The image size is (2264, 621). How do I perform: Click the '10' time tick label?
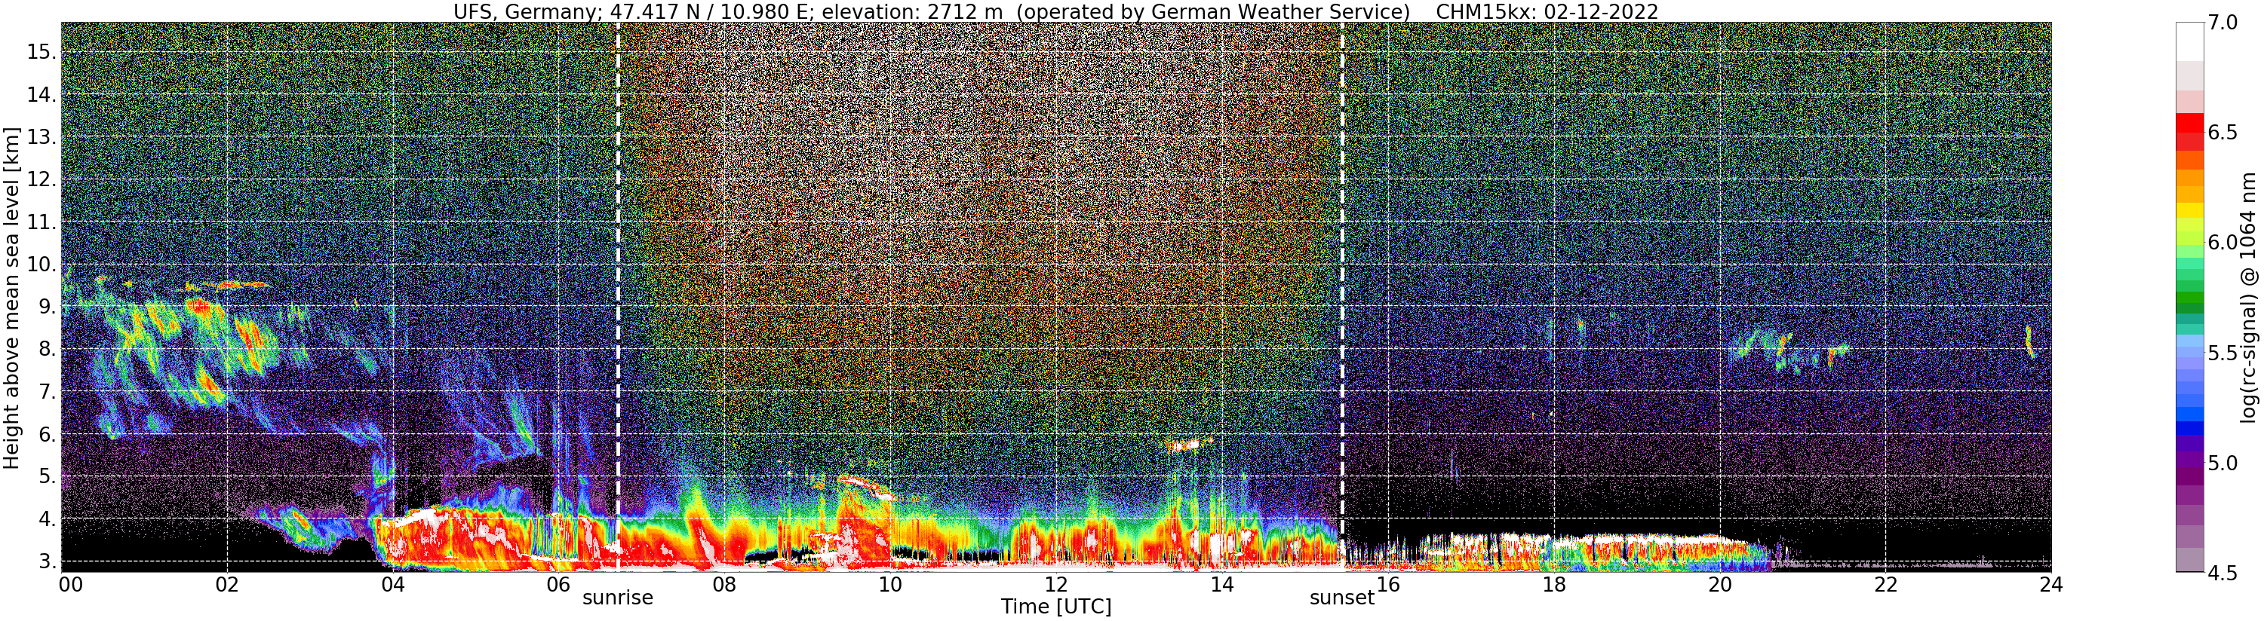pos(890,585)
